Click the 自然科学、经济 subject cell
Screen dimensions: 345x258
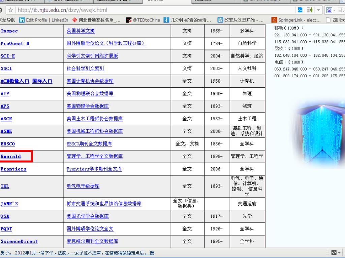(x=247, y=56)
